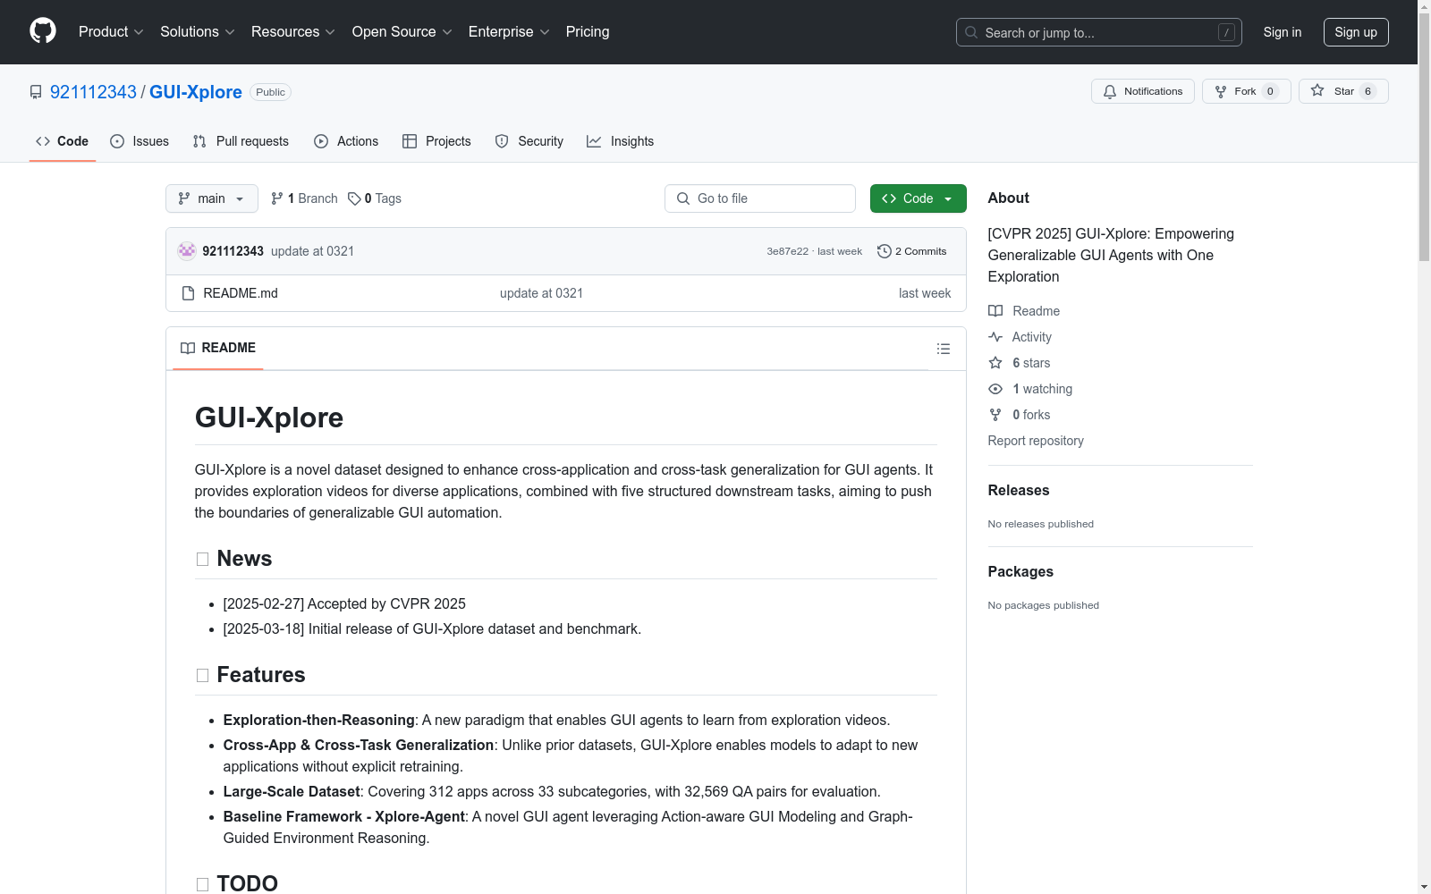Click the slash shortcut key icon in search
Image resolution: width=1431 pixels, height=894 pixels.
pos(1226,32)
